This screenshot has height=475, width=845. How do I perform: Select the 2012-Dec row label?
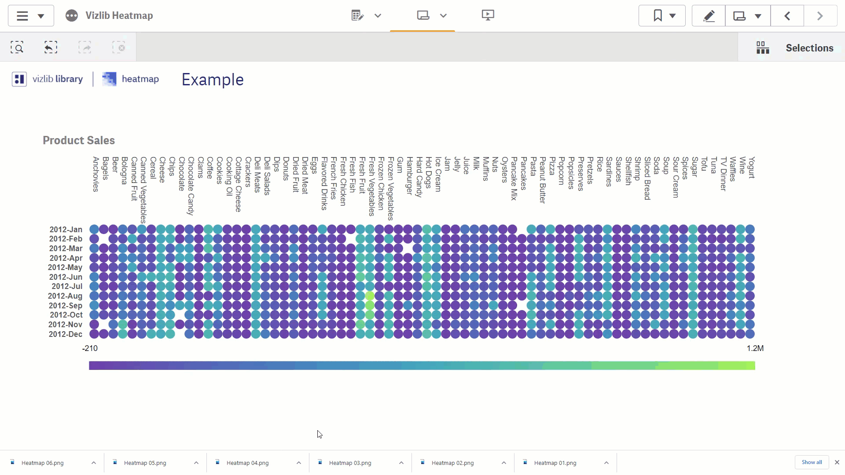coord(66,334)
